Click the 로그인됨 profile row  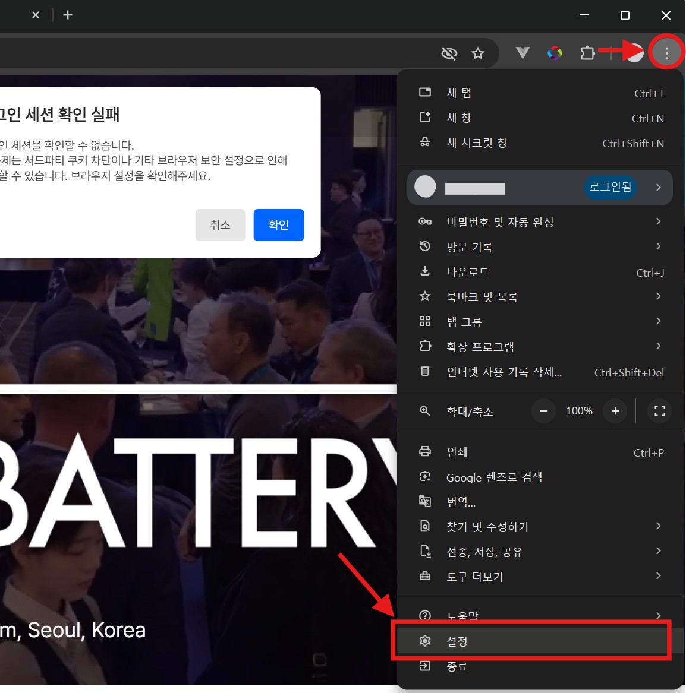[x=540, y=187]
